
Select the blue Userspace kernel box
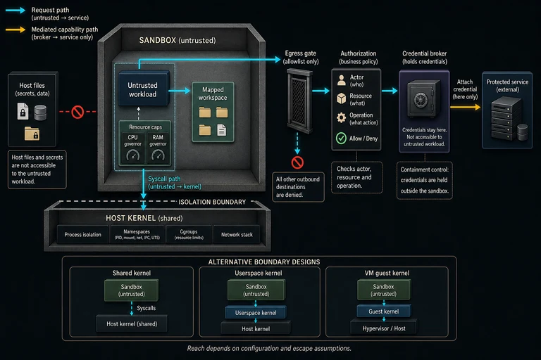[x=256, y=313]
